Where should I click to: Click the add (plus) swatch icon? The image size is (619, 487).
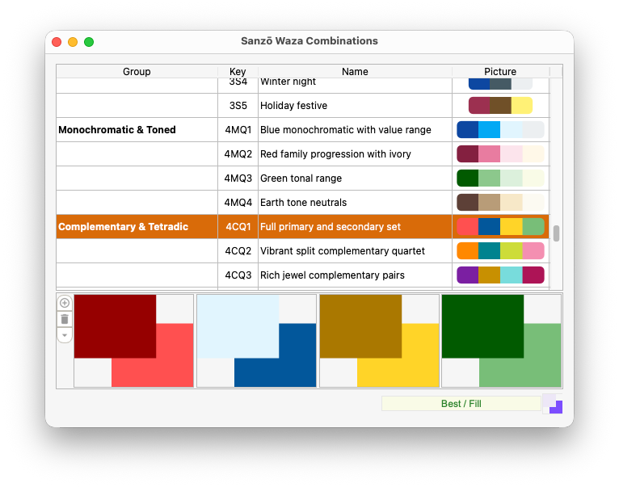click(x=65, y=303)
